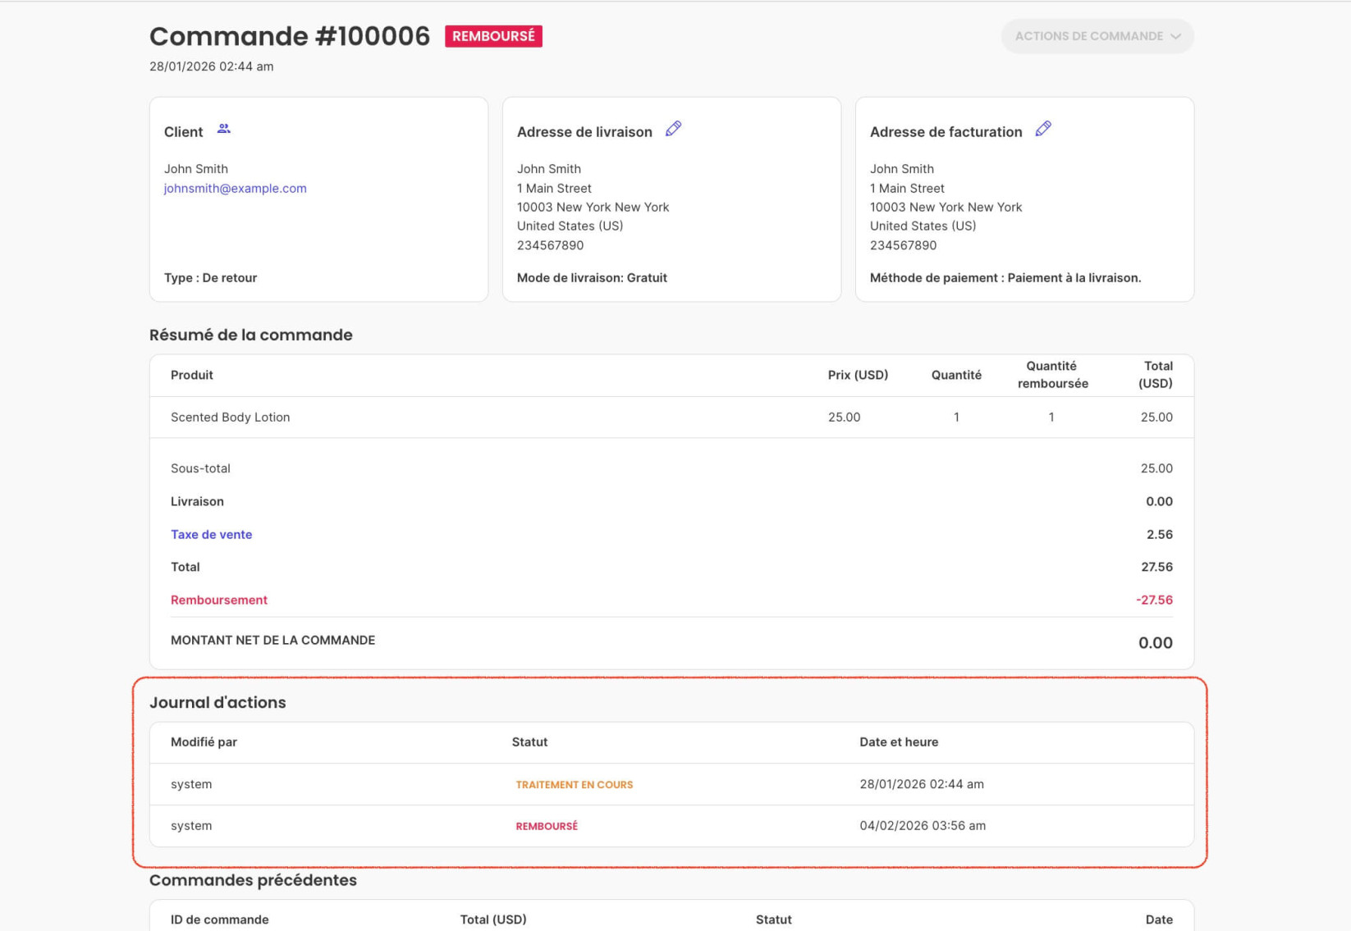The image size is (1351, 931).
Task: Click the chevron in Actions de commande
Action: [1175, 36]
